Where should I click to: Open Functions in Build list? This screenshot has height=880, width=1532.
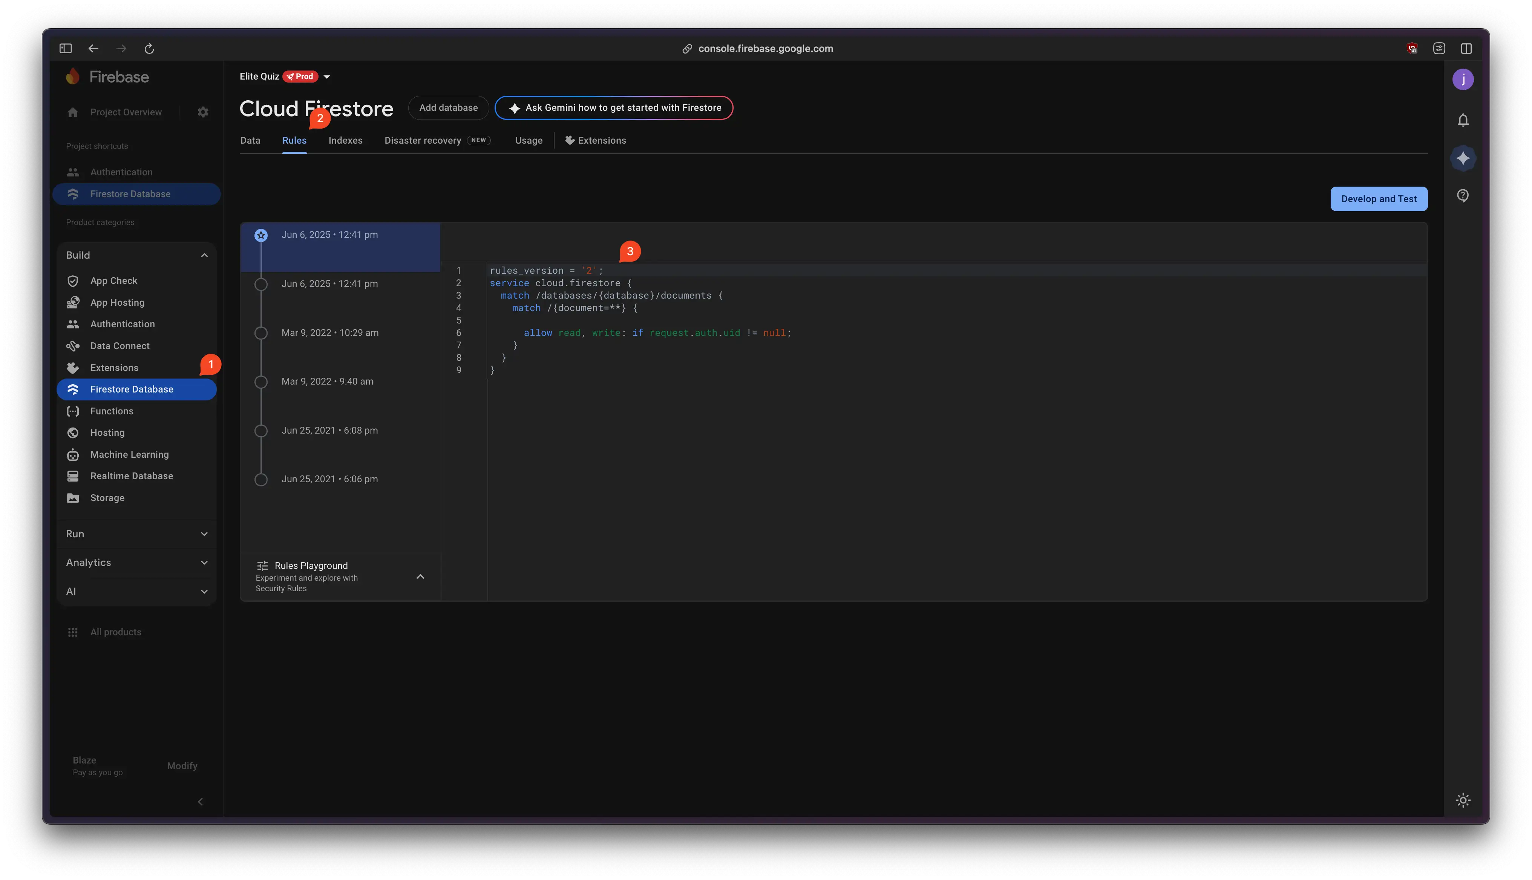pyautogui.click(x=136, y=412)
